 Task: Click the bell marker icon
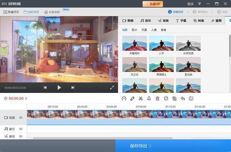[149, 98]
